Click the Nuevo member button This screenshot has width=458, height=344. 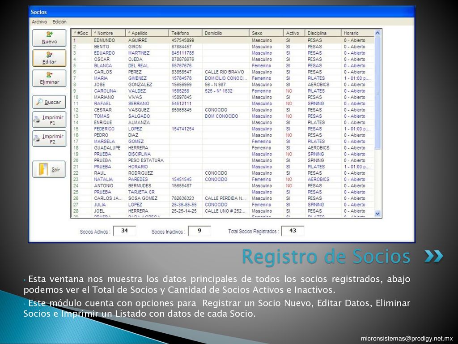click(49, 38)
